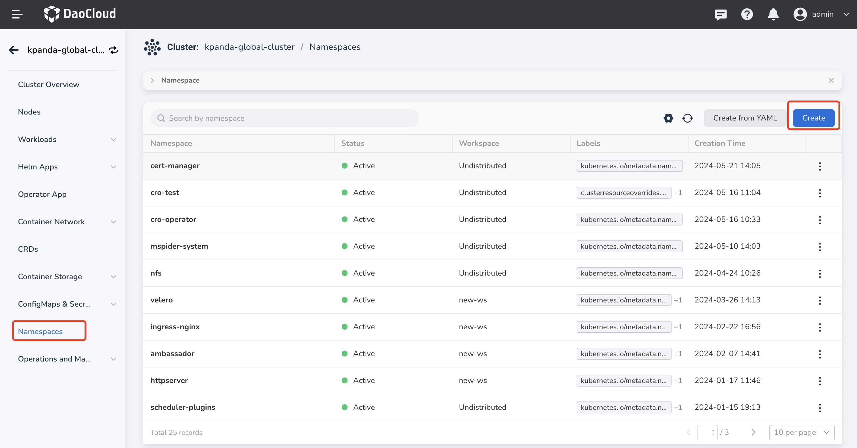857x448 pixels.
Task: Open table column settings gear
Action: [668, 118]
